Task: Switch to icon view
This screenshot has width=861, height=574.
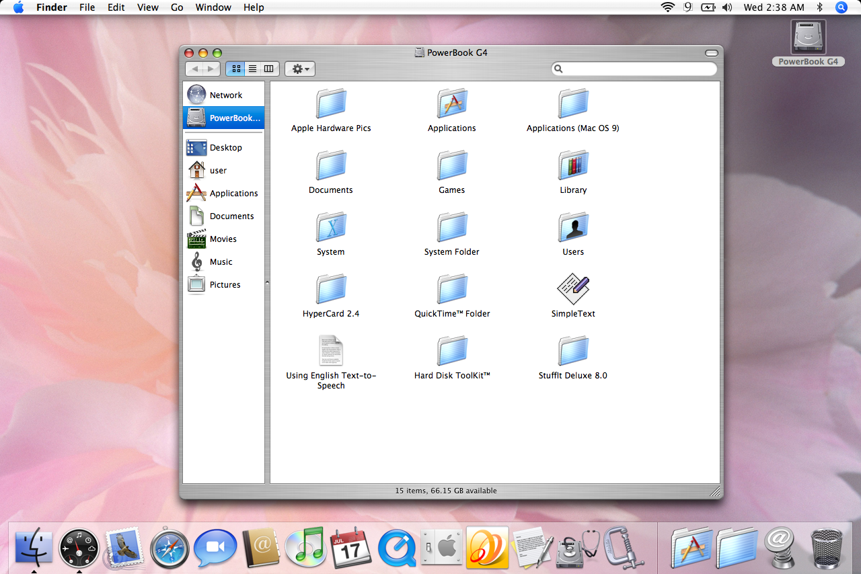Action: [x=236, y=69]
